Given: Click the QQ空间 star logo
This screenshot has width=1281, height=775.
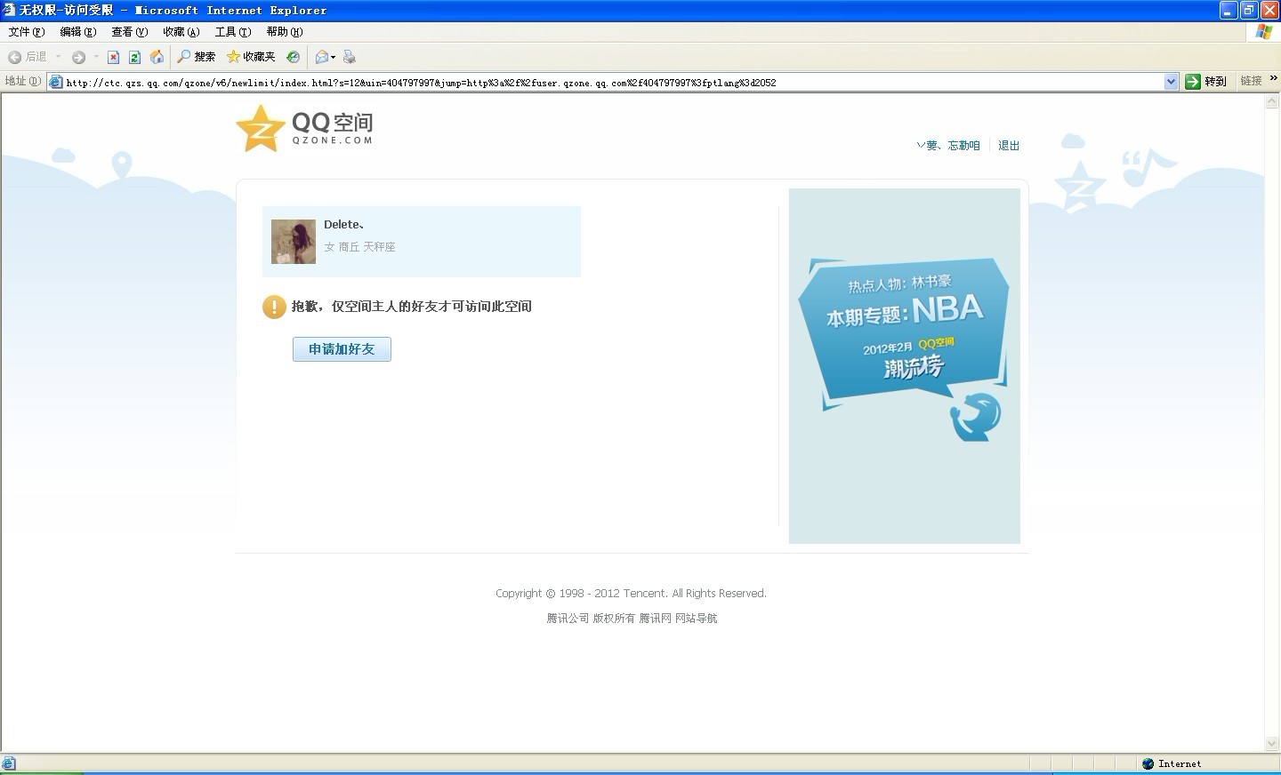Looking at the screenshot, I should point(304,129).
